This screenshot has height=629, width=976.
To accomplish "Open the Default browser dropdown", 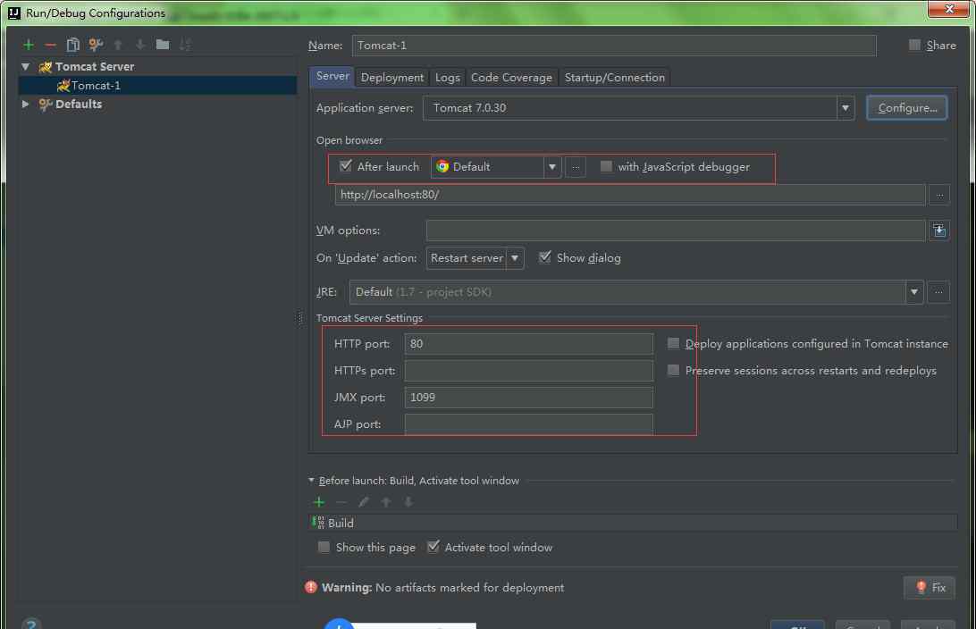I will 552,167.
